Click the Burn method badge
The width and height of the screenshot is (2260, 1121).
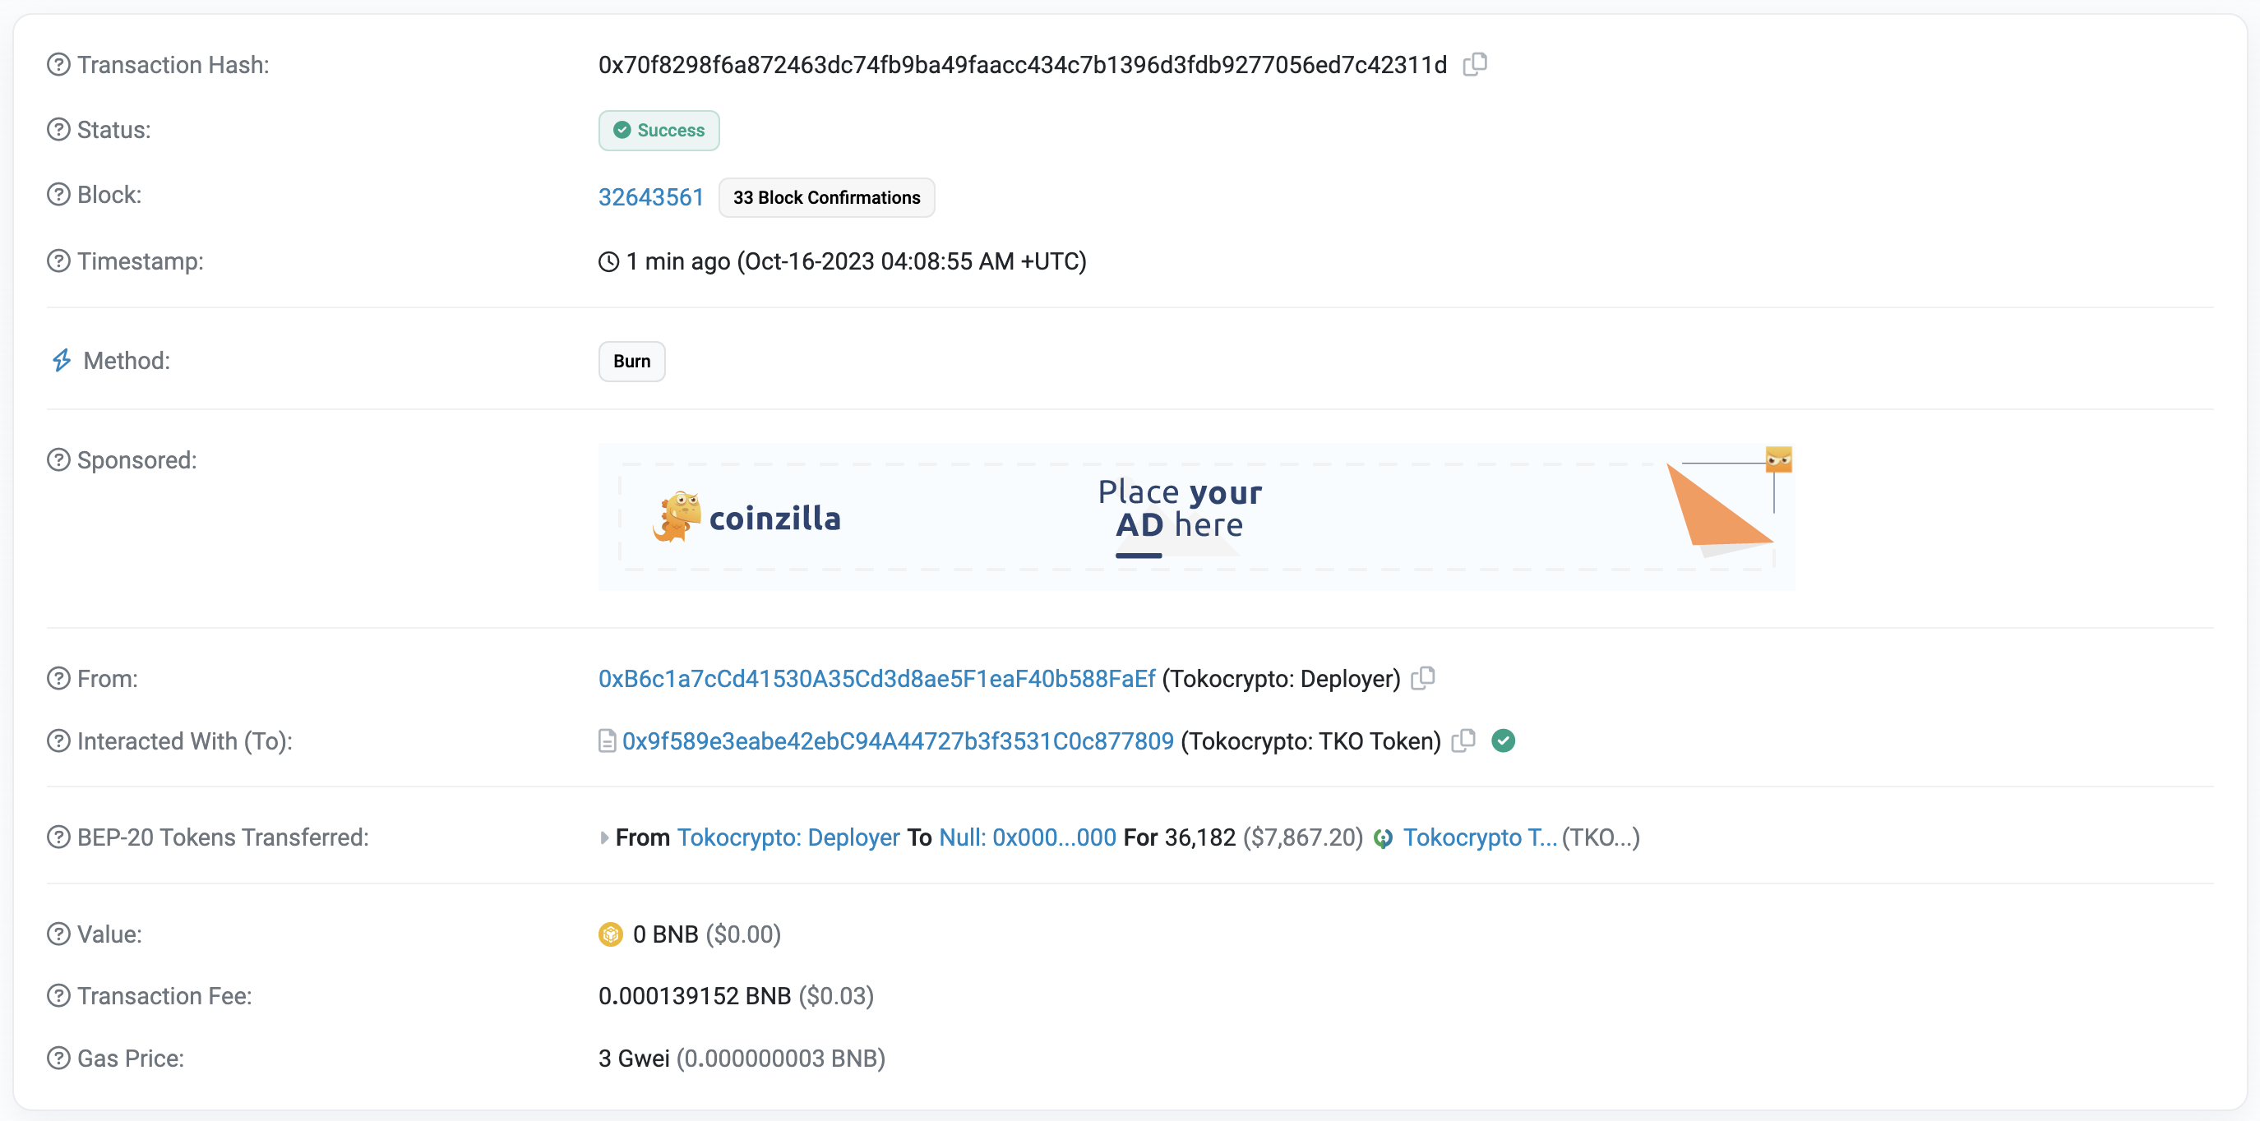point(631,361)
